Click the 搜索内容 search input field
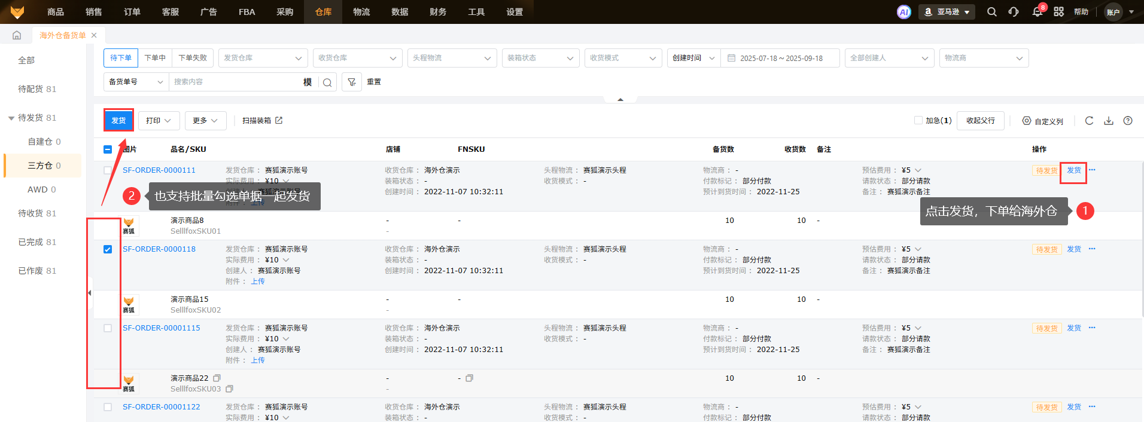Image resolution: width=1144 pixels, height=422 pixels. pyautogui.click(x=236, y=82)
